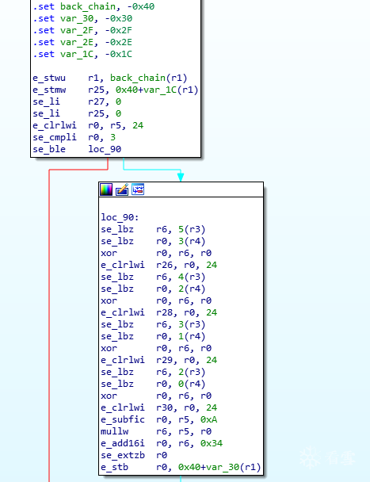Click the 'se_lbz r6, 3(r3)' instruction
370x482 pixels.
(153, 324)
